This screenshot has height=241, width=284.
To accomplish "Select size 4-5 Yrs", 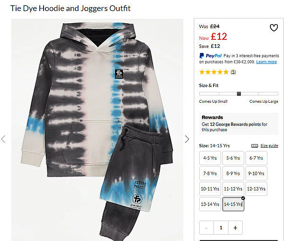I will coord(210,158).
